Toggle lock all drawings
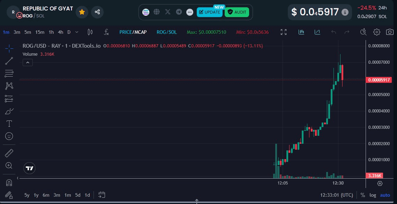 [x=9, y=195]
